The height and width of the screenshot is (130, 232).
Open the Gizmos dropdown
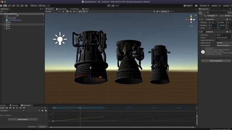pos(165,11)
